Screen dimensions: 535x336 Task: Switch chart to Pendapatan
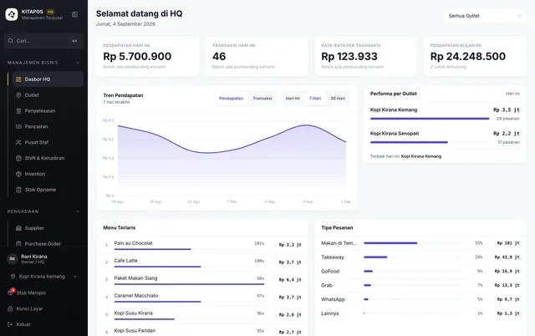231,99
